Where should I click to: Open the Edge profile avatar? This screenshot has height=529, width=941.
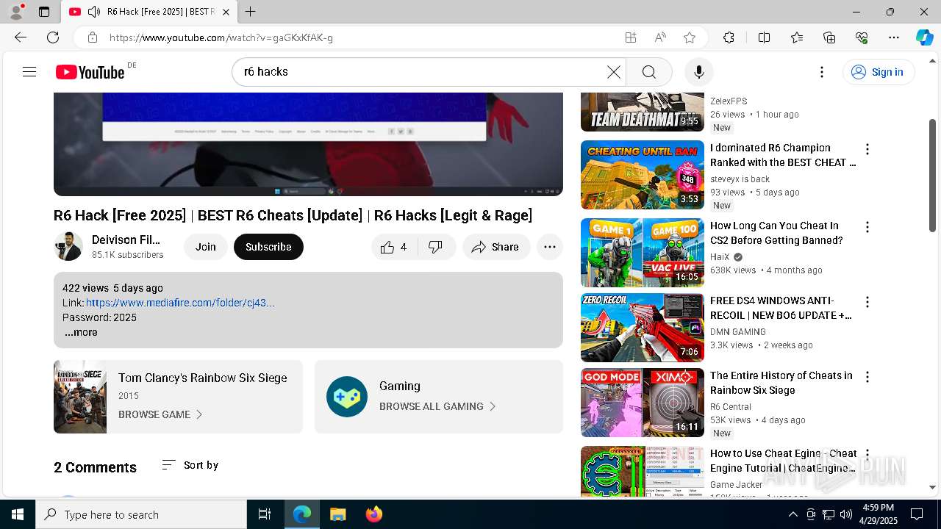(16, 12)
